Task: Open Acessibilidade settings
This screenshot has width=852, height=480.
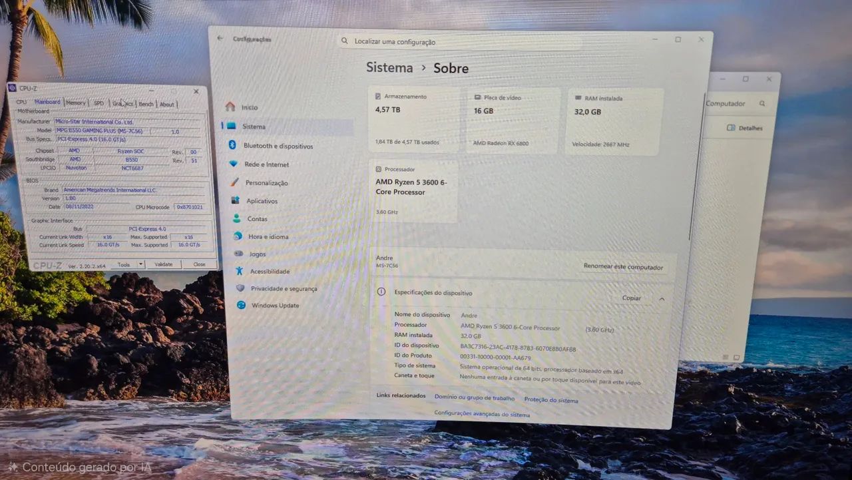Action: click(263, 271)
